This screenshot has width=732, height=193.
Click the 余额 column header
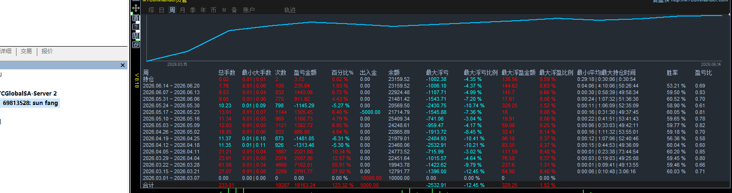pyautogui.click(x=394, y=72)
